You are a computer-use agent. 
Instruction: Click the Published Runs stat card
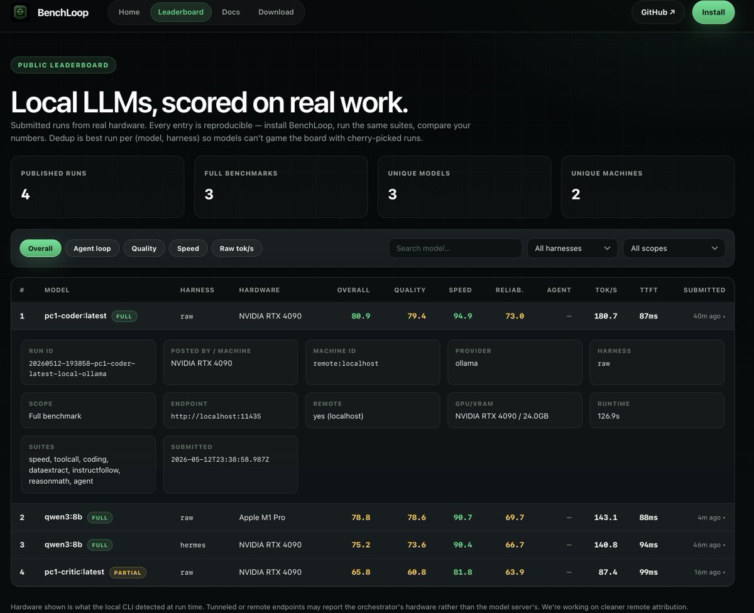coord(97,187)
